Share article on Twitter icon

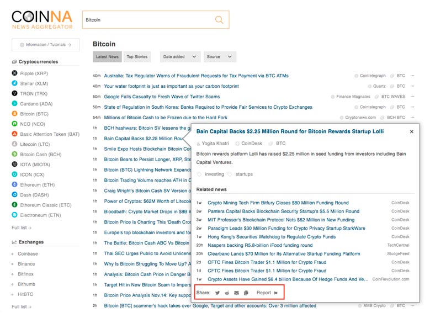[217, 293]
